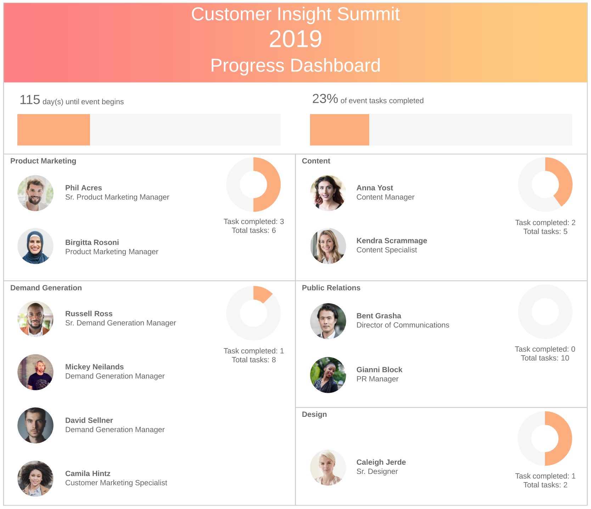
Task: Click the Demand Generation donut chart
Action: tap(253, 313)
